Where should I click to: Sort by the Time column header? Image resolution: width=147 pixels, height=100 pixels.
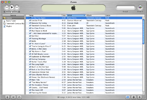[63, 15]
